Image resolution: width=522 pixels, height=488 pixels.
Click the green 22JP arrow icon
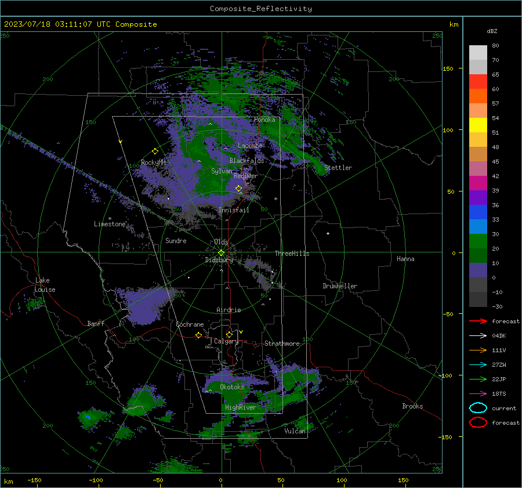pyautogui.click(x=478, y=379)
